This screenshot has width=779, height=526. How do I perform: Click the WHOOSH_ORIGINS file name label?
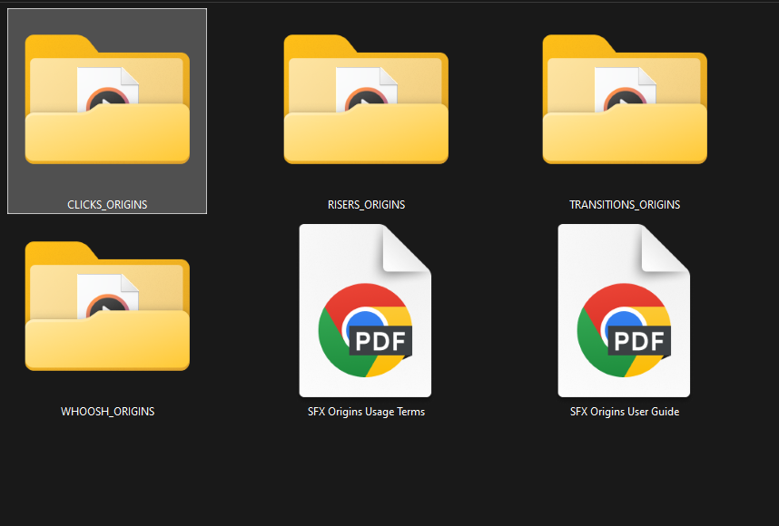(107, 412)
